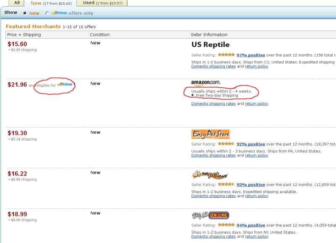The width and height of the screenshot is (336, 243).
Task: Open Easy Pet Store return policy link
Action: (257, 155)
